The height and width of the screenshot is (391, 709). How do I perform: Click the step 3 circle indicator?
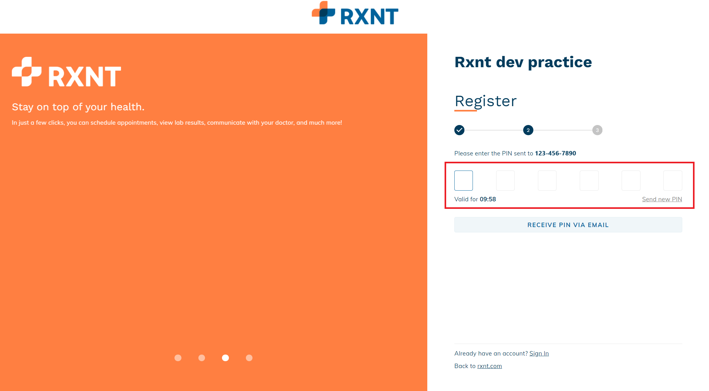tap(597, 130)
